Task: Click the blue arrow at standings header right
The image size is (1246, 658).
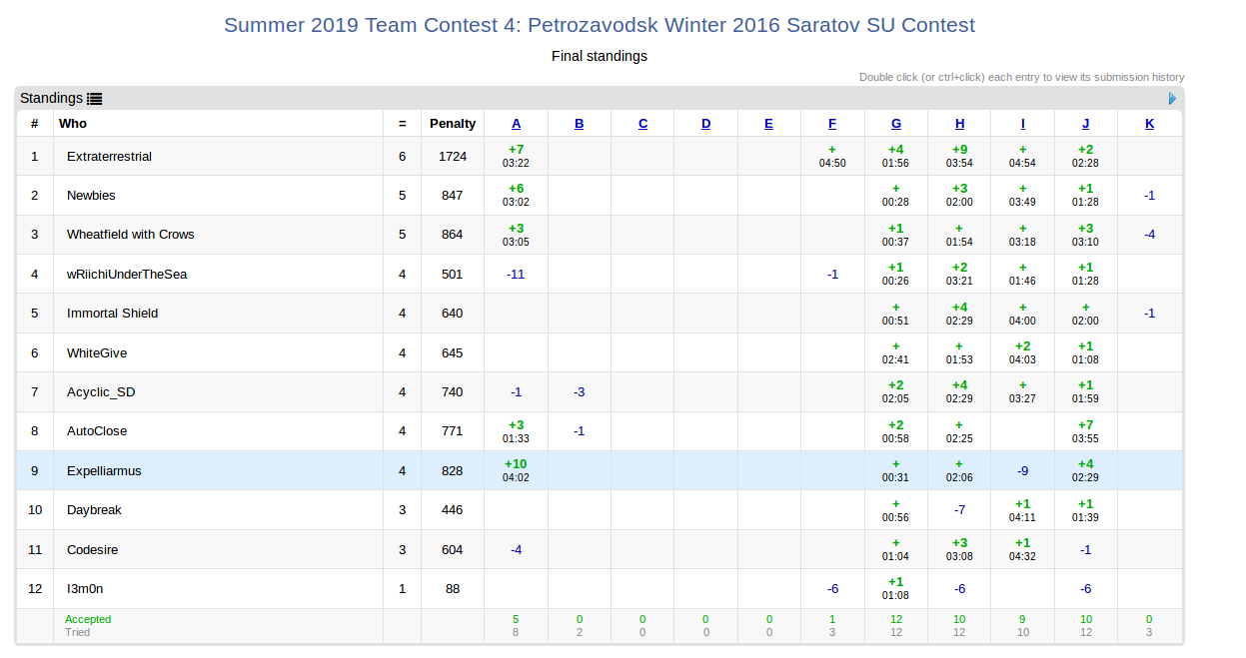Action: [x=1172, y=99]
